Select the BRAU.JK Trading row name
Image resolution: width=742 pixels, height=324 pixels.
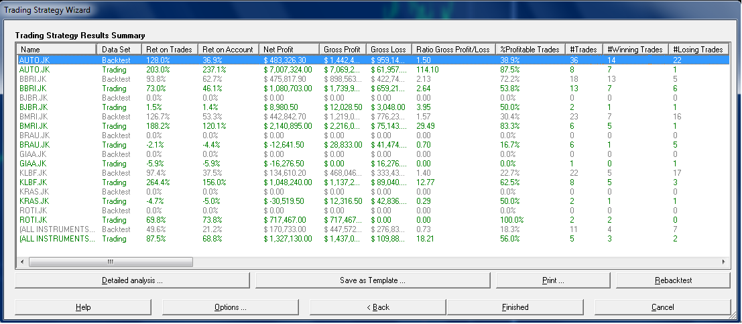pos(34,145)
